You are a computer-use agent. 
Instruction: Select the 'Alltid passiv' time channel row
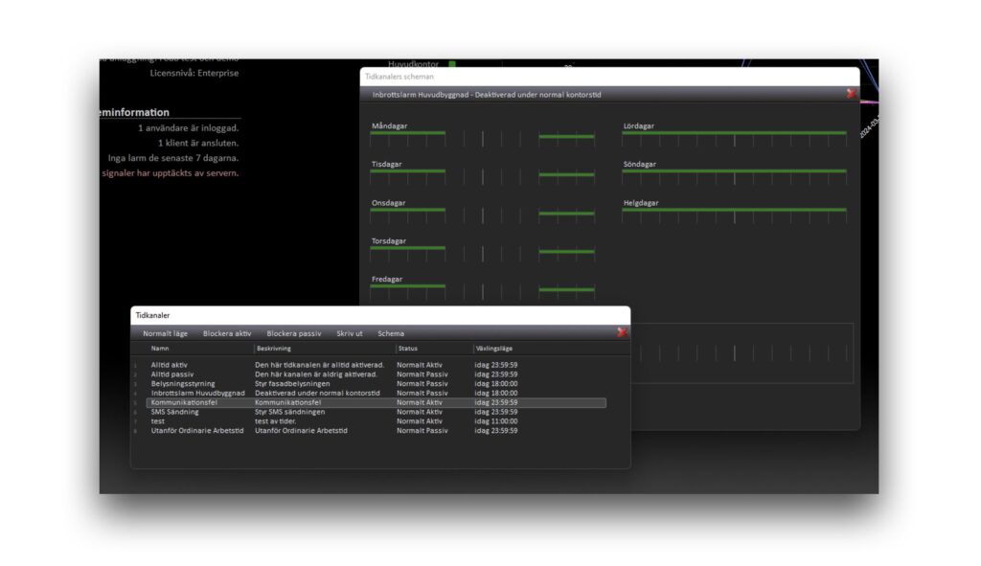(376, 374)
